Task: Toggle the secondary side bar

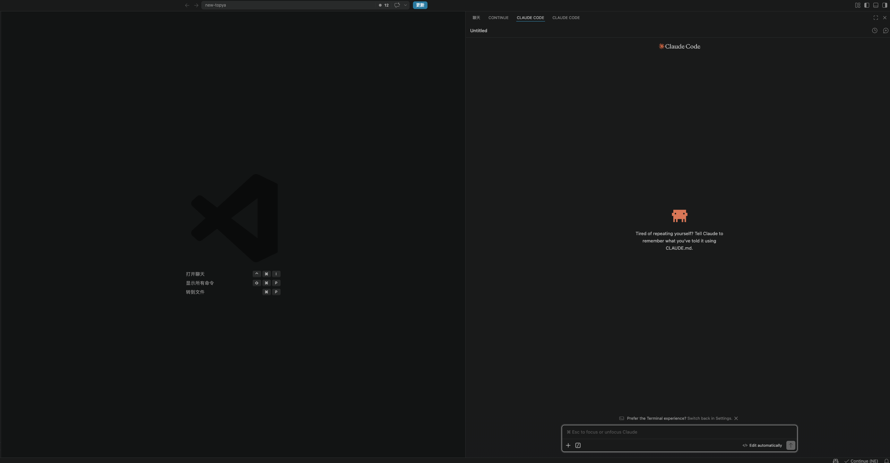Action: 884,5
